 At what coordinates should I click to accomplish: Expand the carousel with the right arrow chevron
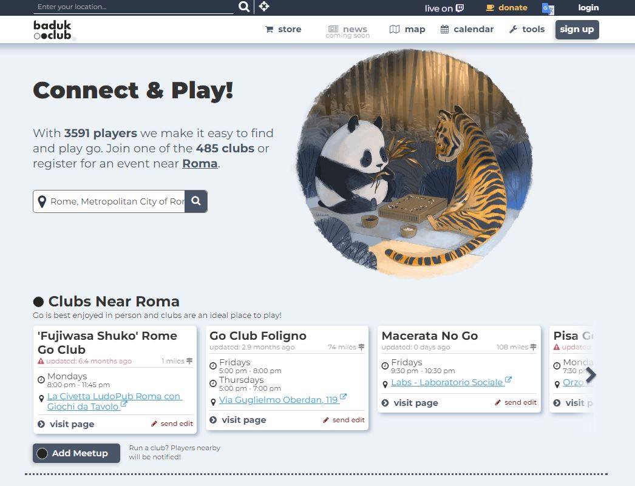pyautogui.click(x=591, y=375)
